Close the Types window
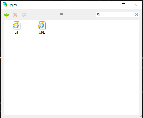The height and width of the screenshot is (118, 143). (136, 5)
